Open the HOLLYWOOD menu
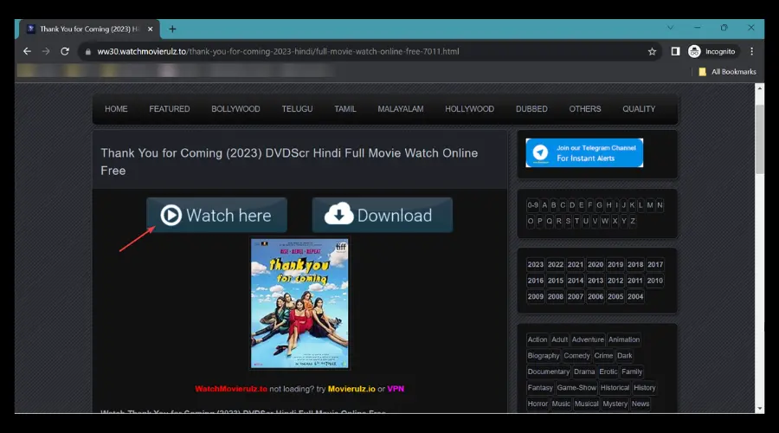 (469, 109)
